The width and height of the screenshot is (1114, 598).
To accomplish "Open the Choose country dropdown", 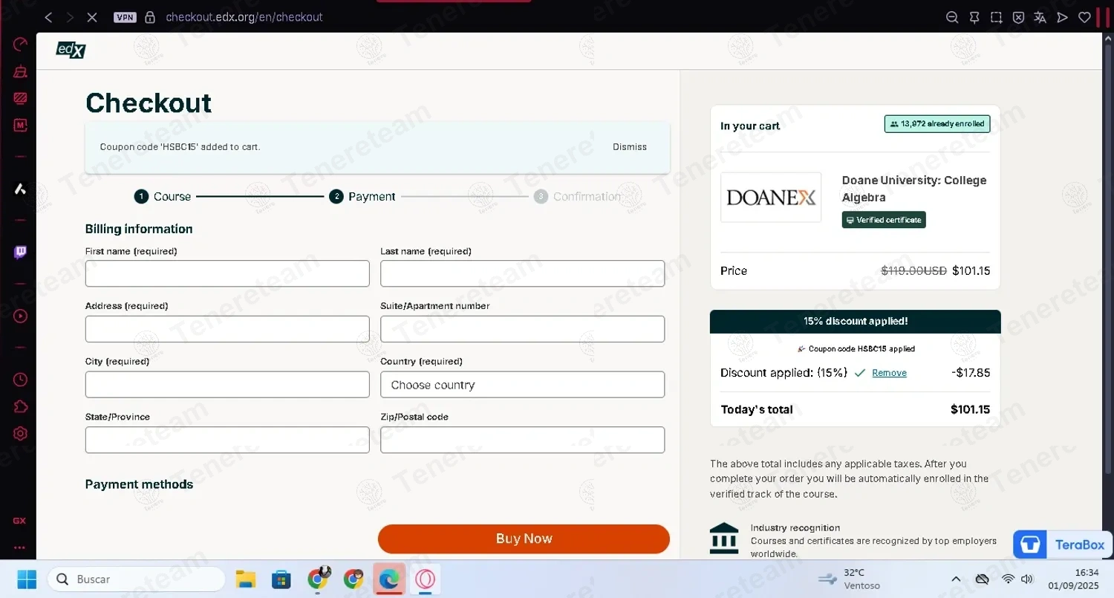I will [x=522, y=385].
